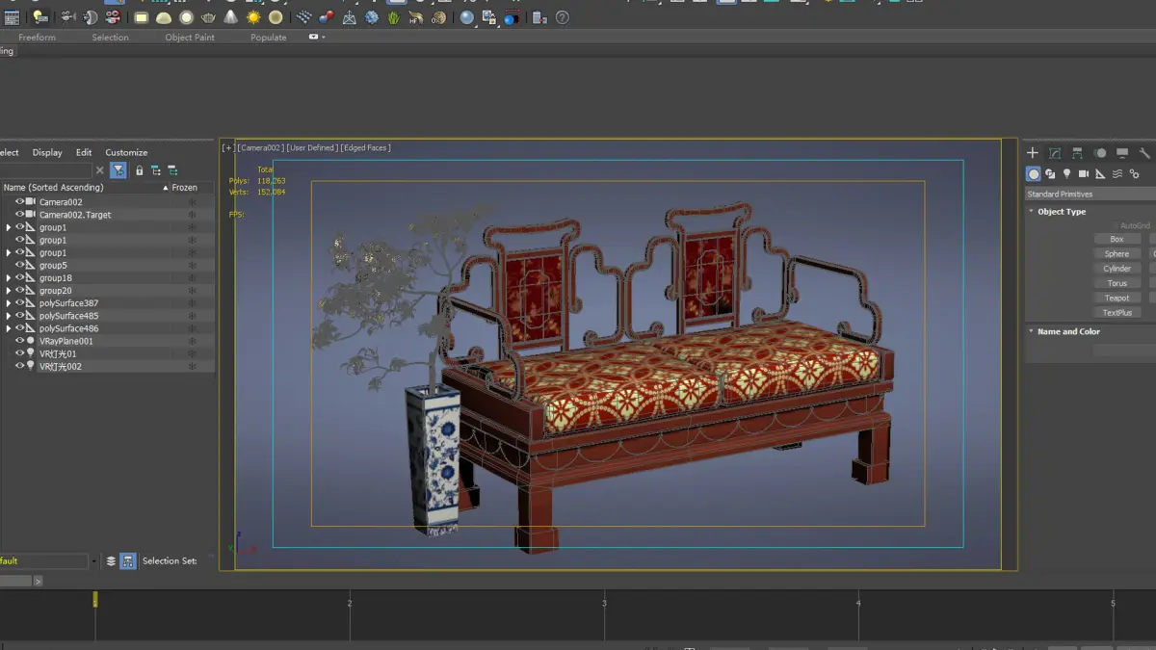
Task: Toggle visibility of VR灯光01
Action: point(20,353)
